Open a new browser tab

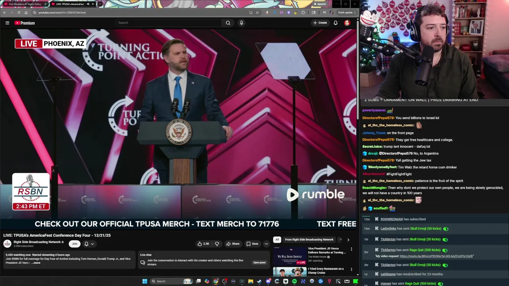point(99,4)
